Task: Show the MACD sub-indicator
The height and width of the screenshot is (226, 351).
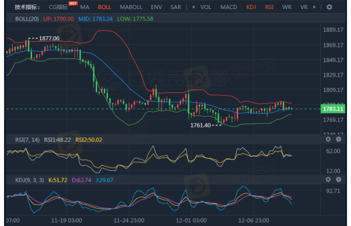Action: [x=229, y=8]
